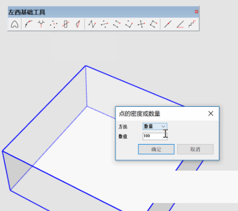The width and height of the screenshot is (238, 211).
Task: Click the 方法 label in dialog
Action: click(123, 126)
